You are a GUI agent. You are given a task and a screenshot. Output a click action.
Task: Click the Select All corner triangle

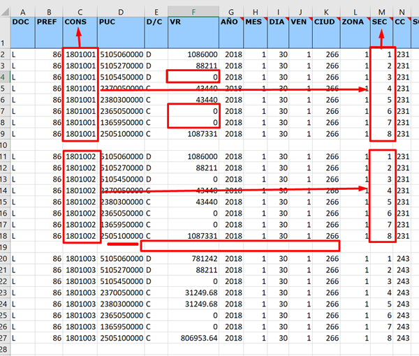point(5,12)
